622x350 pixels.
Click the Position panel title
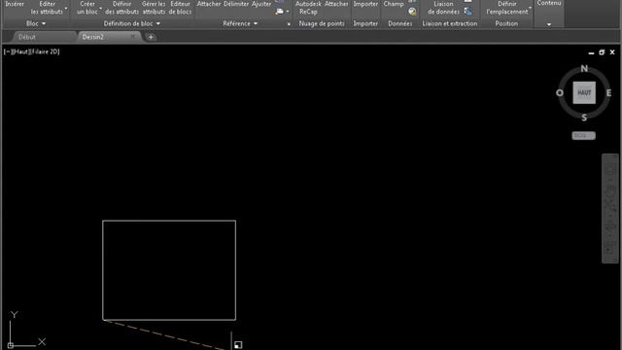point(506,23)
